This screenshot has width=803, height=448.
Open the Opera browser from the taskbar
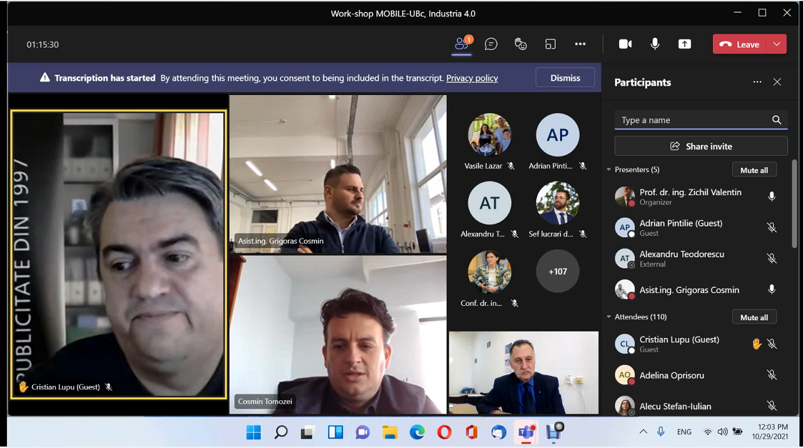coord(444,432)
